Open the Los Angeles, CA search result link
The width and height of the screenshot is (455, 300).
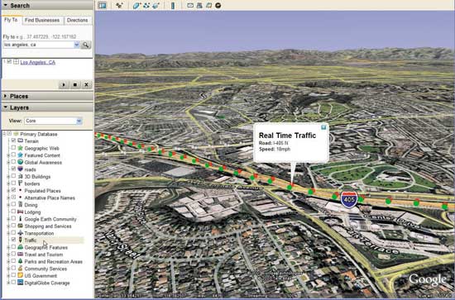38,62
